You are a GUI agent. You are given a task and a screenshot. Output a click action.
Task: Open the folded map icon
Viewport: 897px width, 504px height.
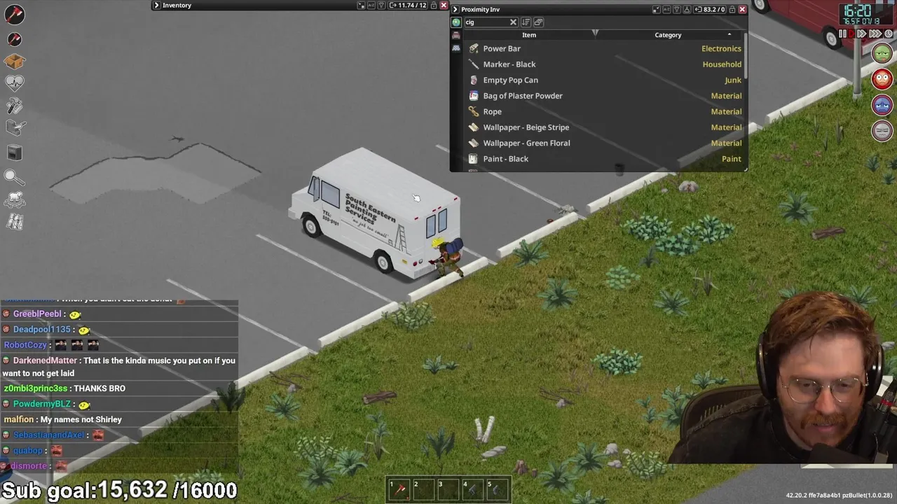(x=15, y=222)
